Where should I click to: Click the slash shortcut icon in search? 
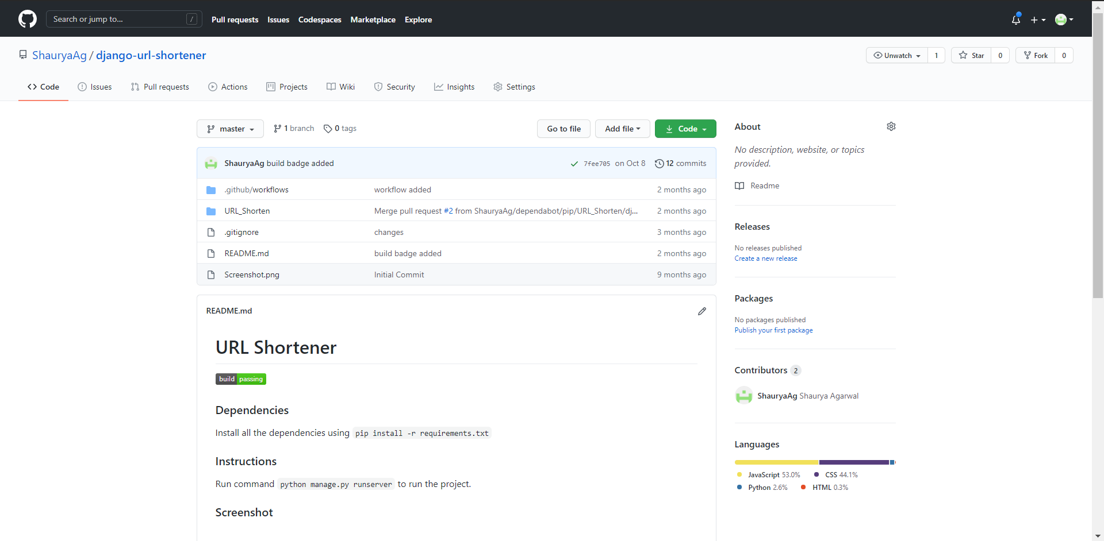click(x=192, y=19)
